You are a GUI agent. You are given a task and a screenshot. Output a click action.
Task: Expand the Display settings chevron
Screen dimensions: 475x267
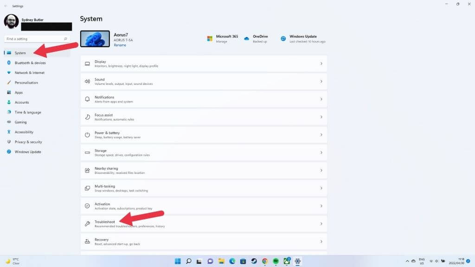point(321,64)
